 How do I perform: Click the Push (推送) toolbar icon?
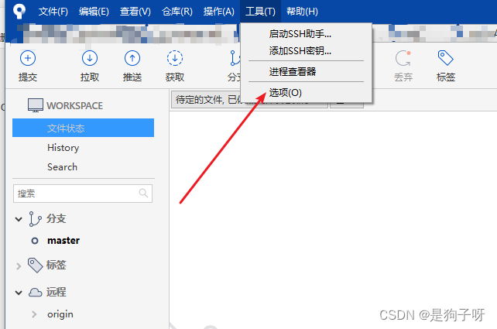pyautogui.click(x=132, y=58)
